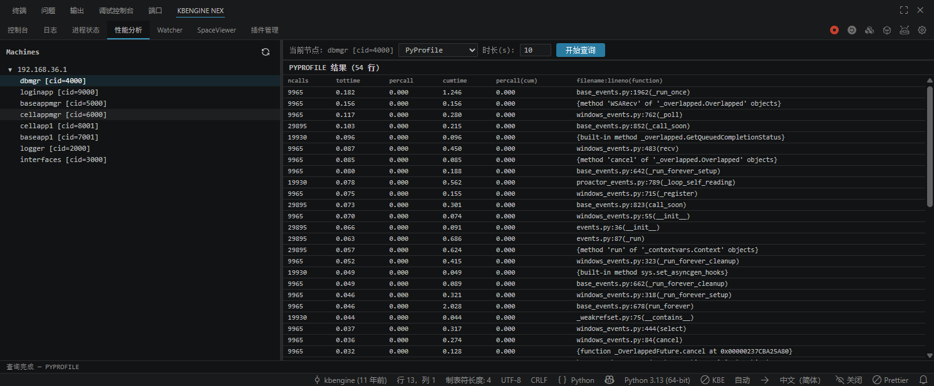
Task: Switch language via 中文 (简体) status item
Action: click(x=800, y=380)
